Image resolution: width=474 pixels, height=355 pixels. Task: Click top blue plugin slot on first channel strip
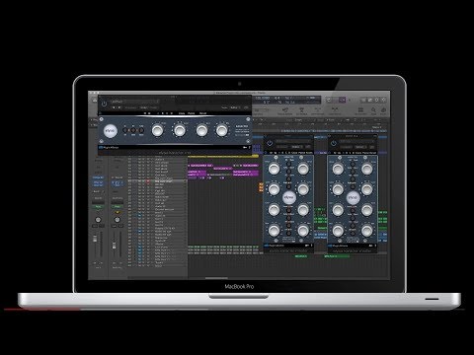[98, 177]
